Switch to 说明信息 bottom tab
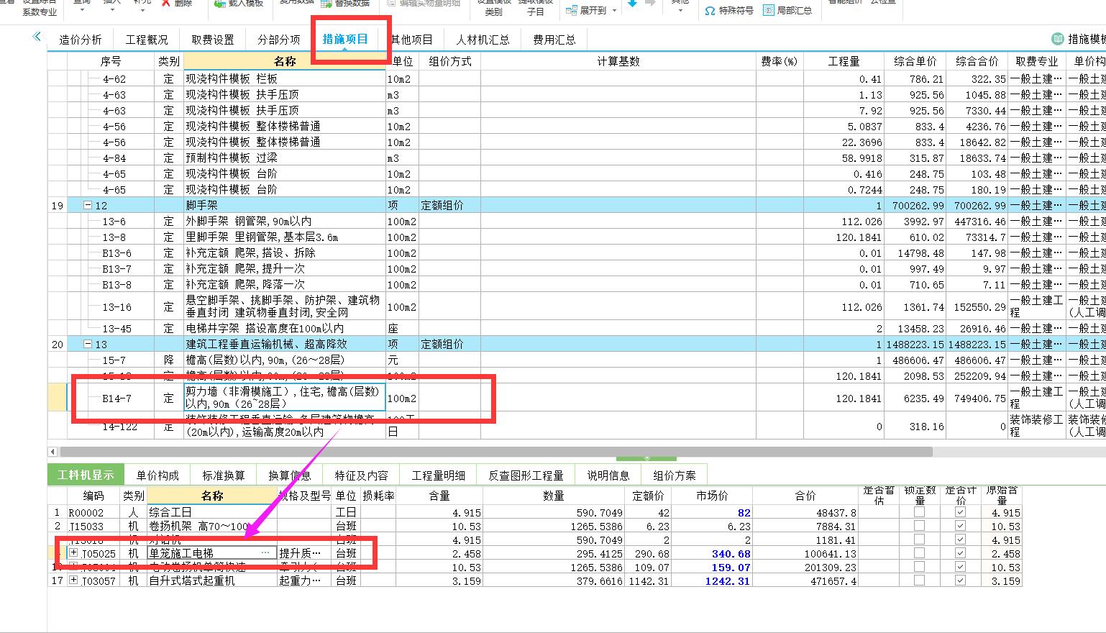This screenshot has height=633, width=1106. point(608,475)
